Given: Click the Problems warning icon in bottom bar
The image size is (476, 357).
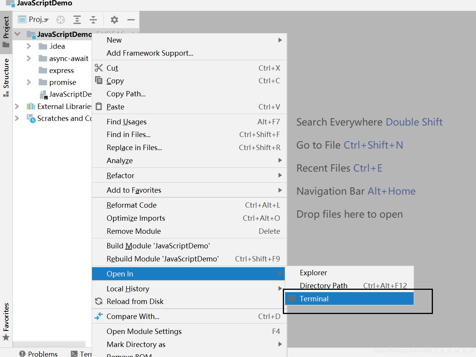Looking at the screenshot, I should 22,354.
